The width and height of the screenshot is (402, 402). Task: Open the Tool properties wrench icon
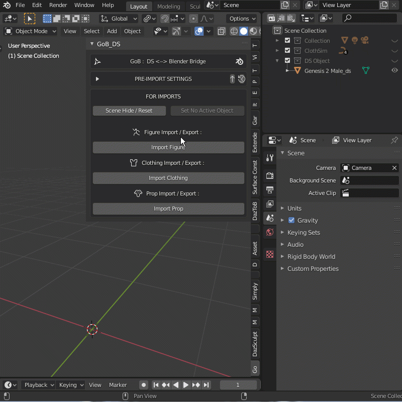coord(270,157)
